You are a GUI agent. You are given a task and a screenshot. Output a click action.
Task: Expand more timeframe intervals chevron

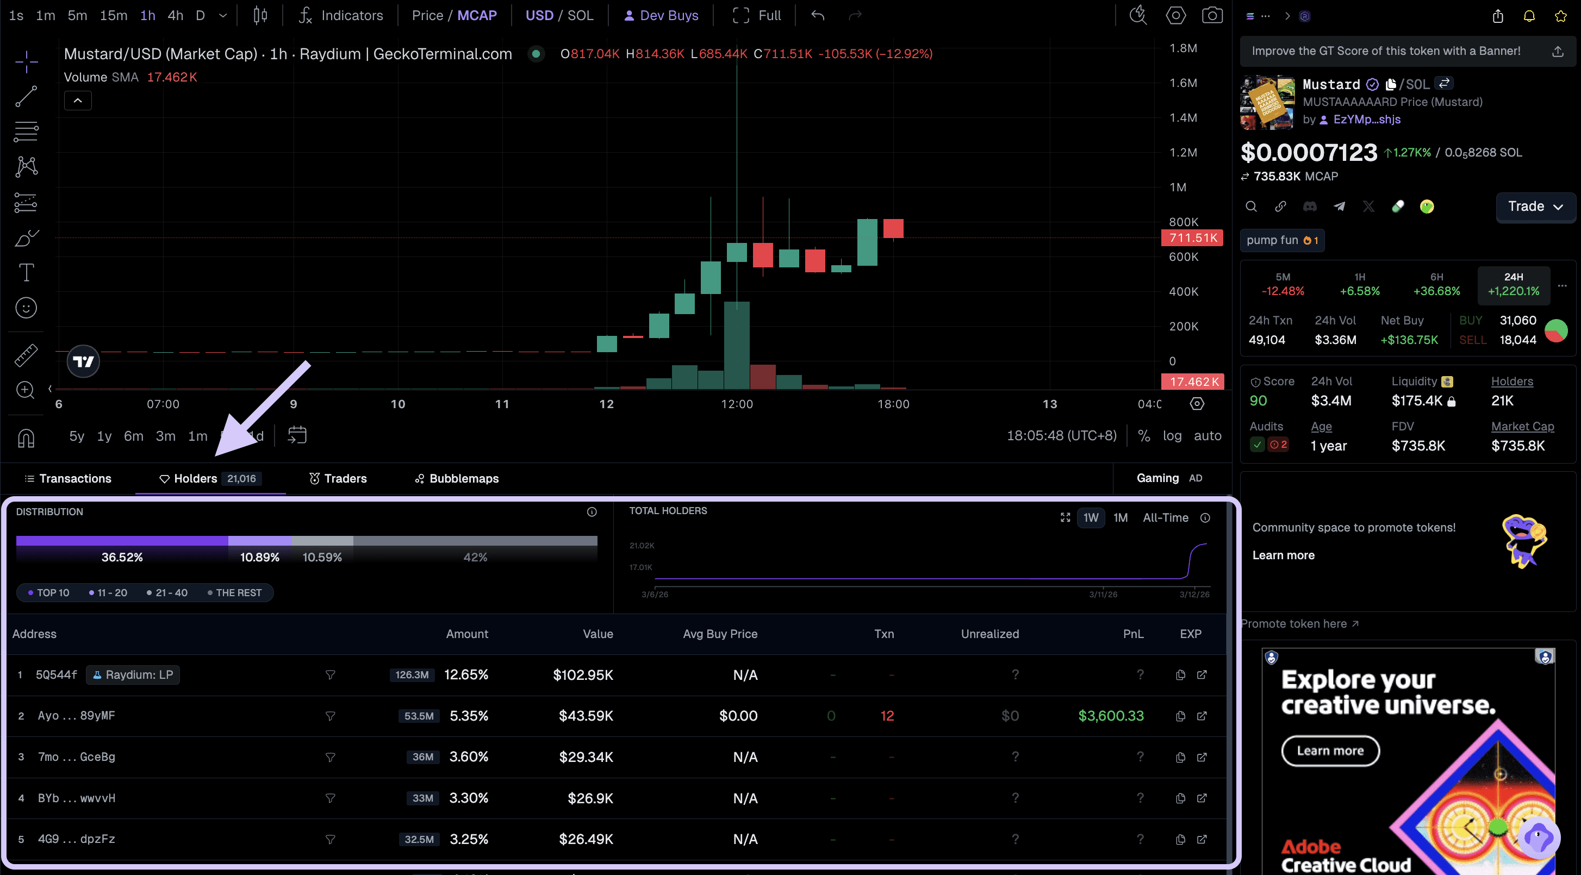tap(223, 15)
